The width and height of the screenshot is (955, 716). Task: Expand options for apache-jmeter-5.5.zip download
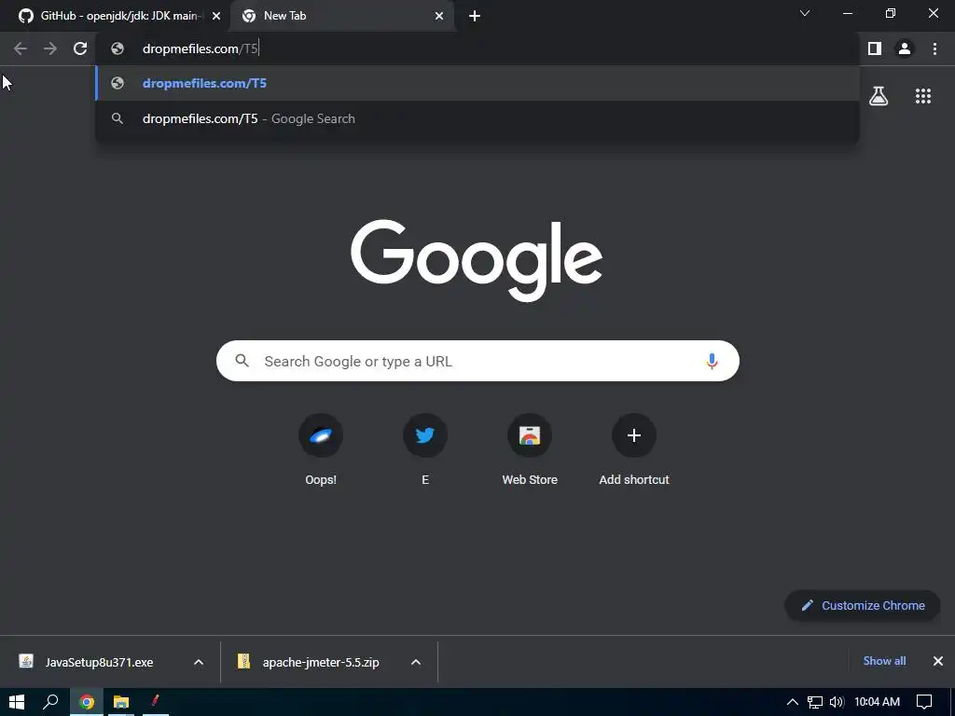416,662
